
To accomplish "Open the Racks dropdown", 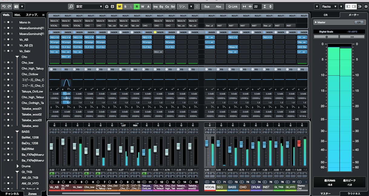I will (x=329, y=6).
